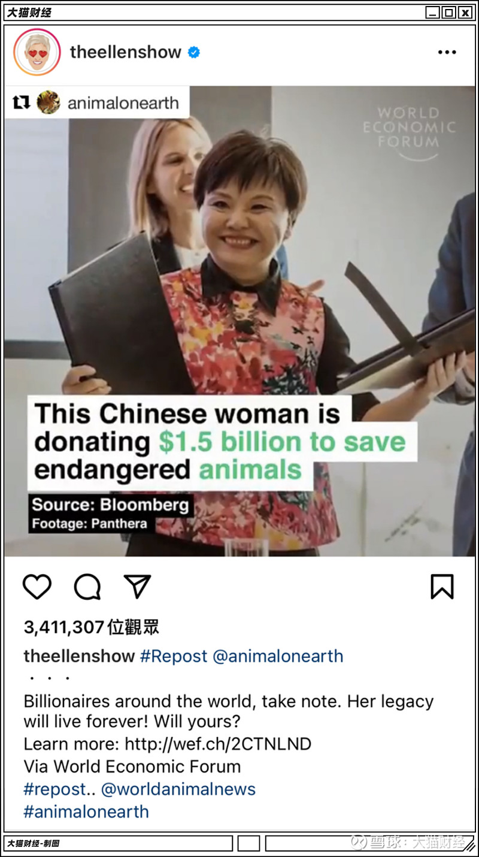This screenshot has width=479, height=857.
Task: Open the @worldanimalnews mention
Action: [178, 789]
